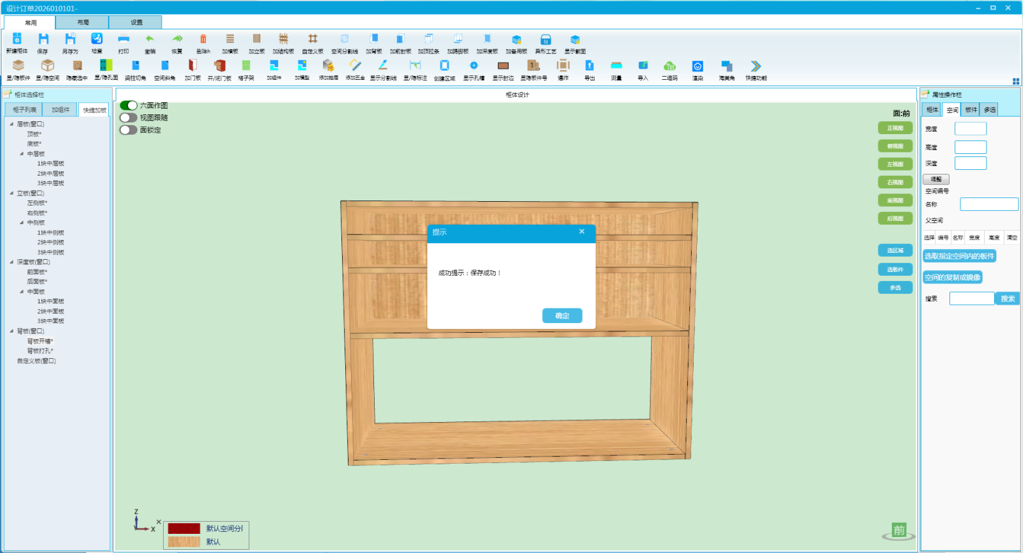This screenshot has width=1023, height=553.
Task: Toggle 显/隐空间 space visibility icon
Action: (47, 66)
